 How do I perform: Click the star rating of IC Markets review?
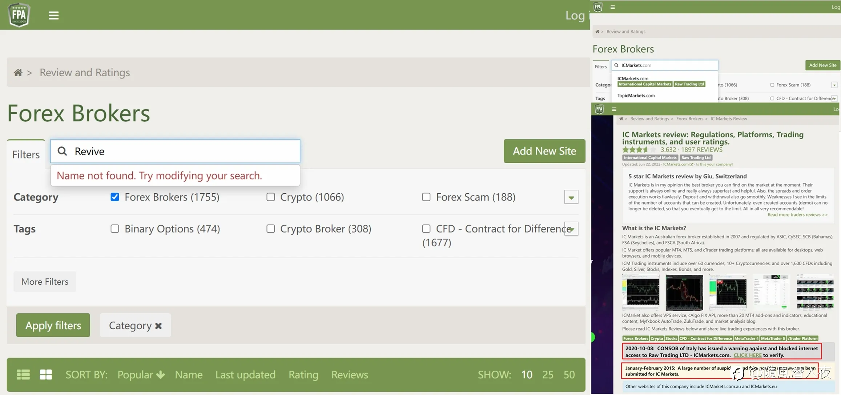(639, 150)
